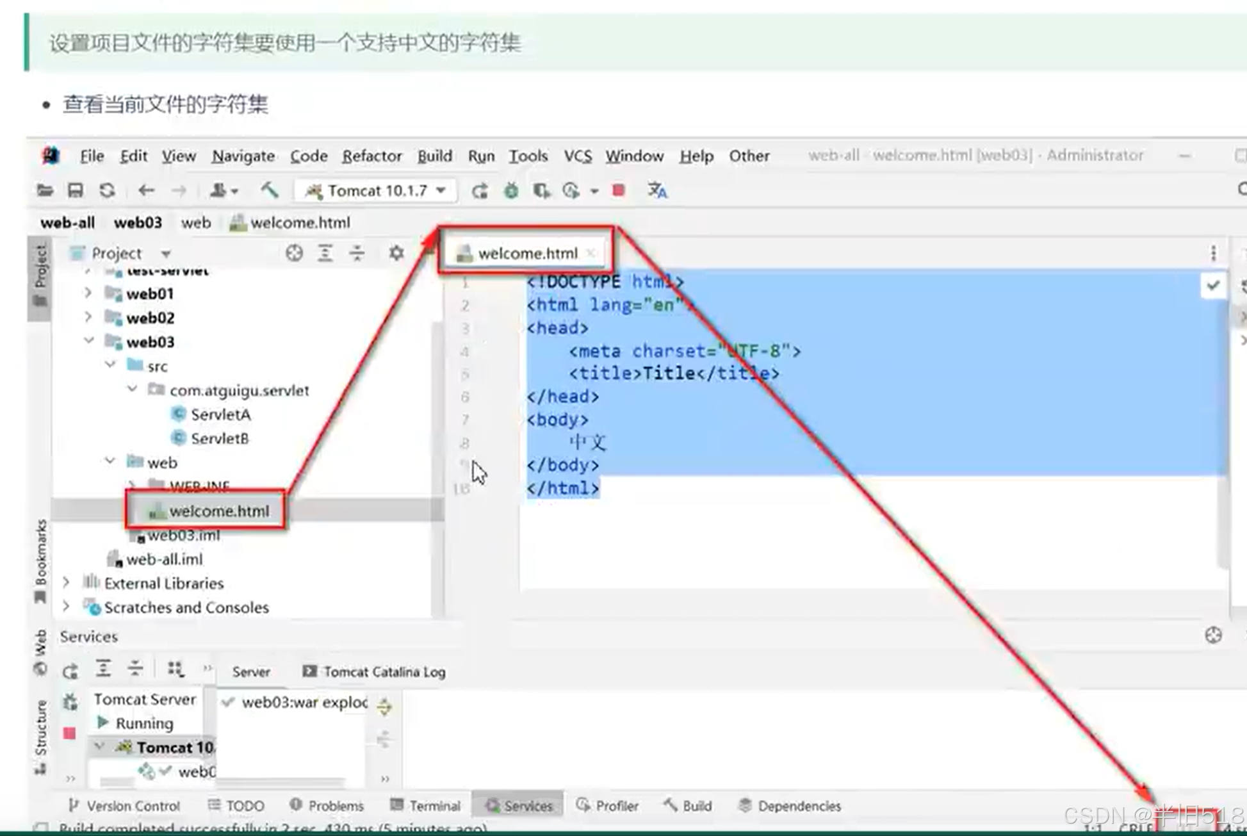Click the Services panel crosshair icon

pyautogui.click(x=1213, y=635)
